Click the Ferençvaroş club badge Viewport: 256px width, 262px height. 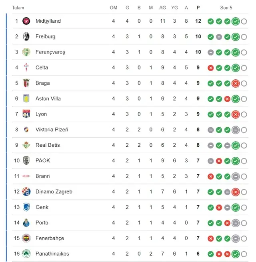click(x=26, y=52)
